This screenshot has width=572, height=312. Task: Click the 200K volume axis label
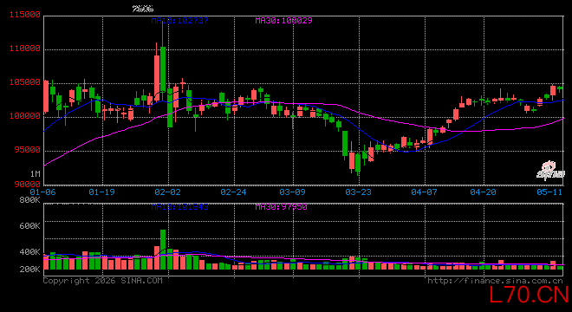(x=30, y=270)
